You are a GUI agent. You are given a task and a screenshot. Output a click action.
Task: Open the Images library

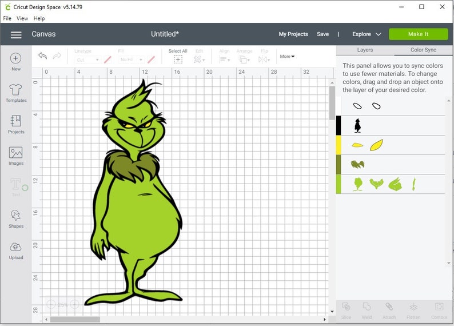(16, 156)
